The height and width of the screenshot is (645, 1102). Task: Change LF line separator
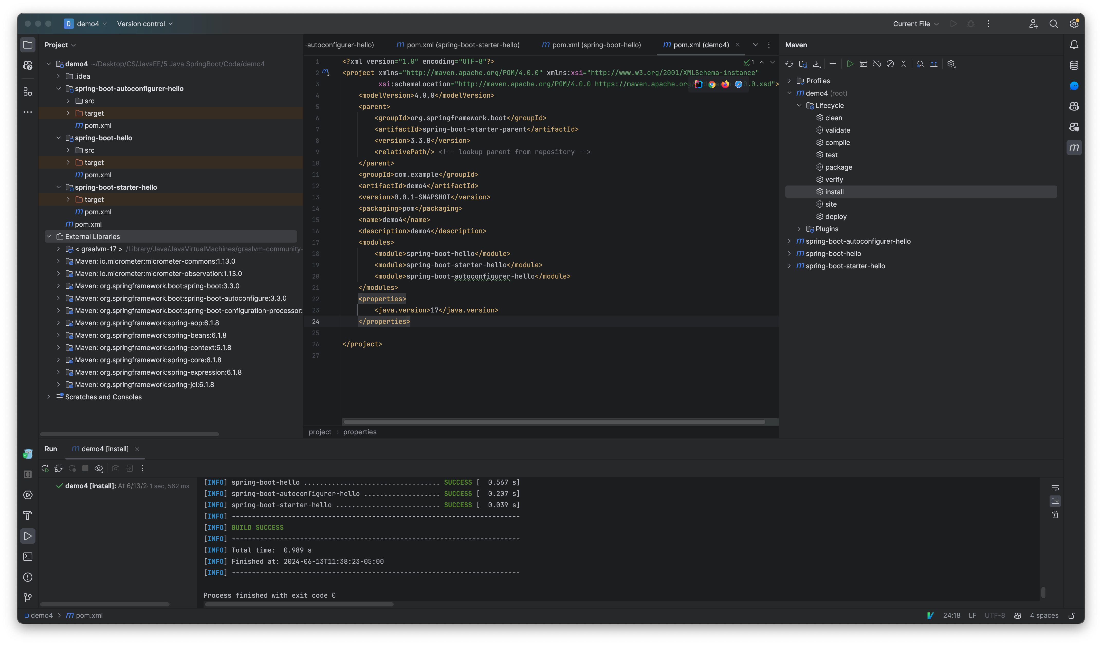pyautogui.click(x=972, y=616)
